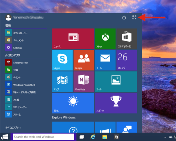
Task: Launch the OneNote tile
Action: [84, 82]
